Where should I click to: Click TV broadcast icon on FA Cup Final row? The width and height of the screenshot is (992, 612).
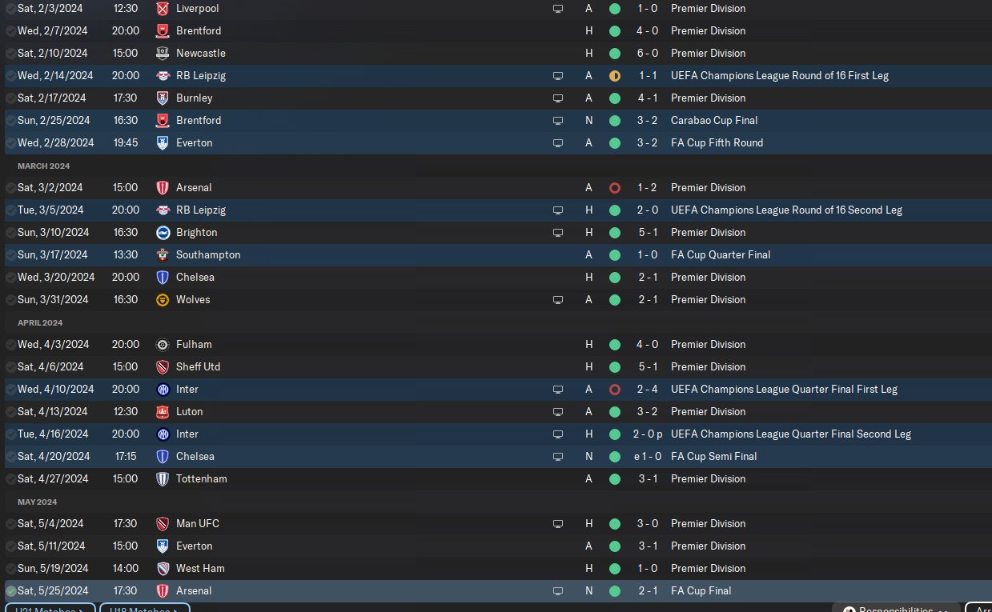558,591
